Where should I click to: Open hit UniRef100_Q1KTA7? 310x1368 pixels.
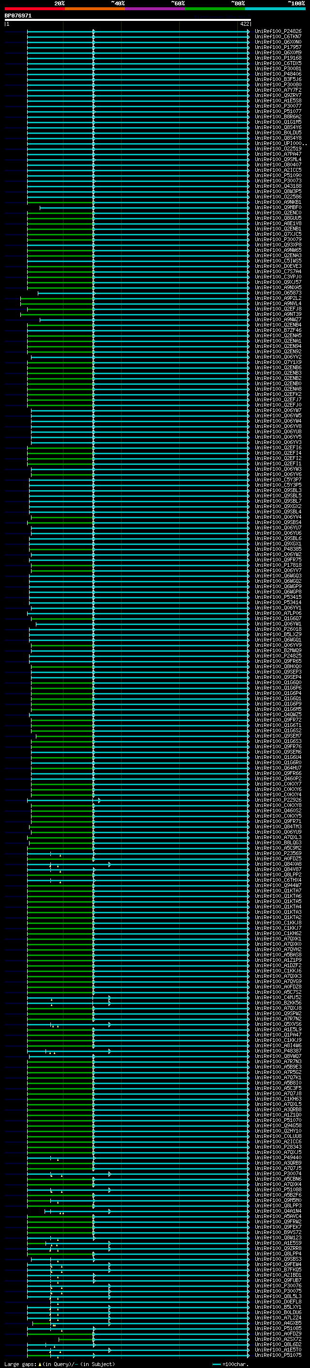click(x=278, y=890)
